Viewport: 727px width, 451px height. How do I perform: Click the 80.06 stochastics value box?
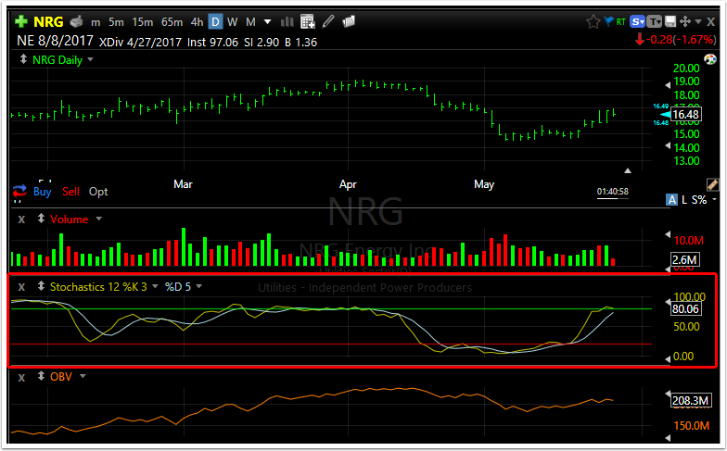[x=686, y=309]
